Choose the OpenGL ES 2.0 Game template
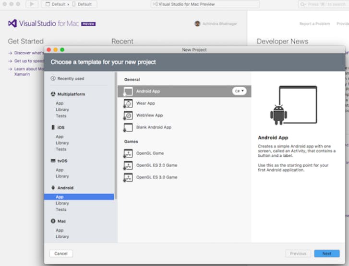 pyautogui.click(x=184, y=165)
